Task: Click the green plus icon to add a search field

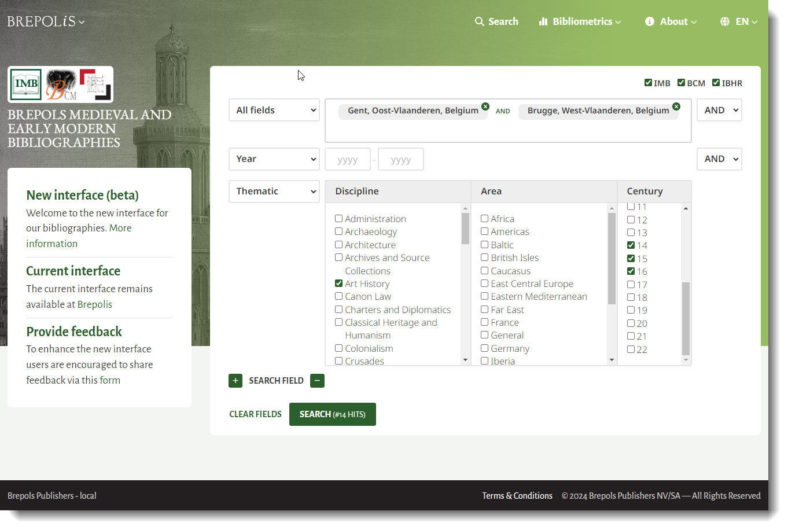Action: pos(235,381)
